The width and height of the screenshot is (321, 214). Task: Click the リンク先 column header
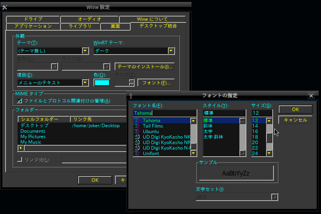[x=98, y=119]
